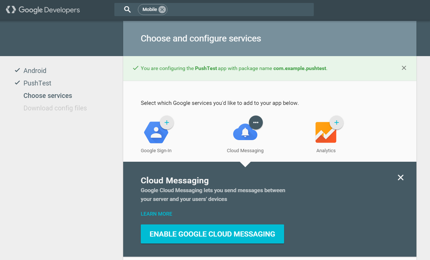Viewport: 430px width, 260px height.
Task: Add Analytics with plus badge
Action: click(337, 122)
